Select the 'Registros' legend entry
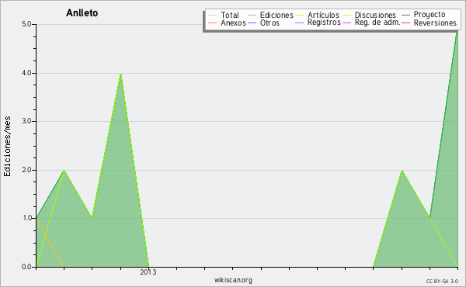Screen dimensions: 466x287 tap(324, 22)
